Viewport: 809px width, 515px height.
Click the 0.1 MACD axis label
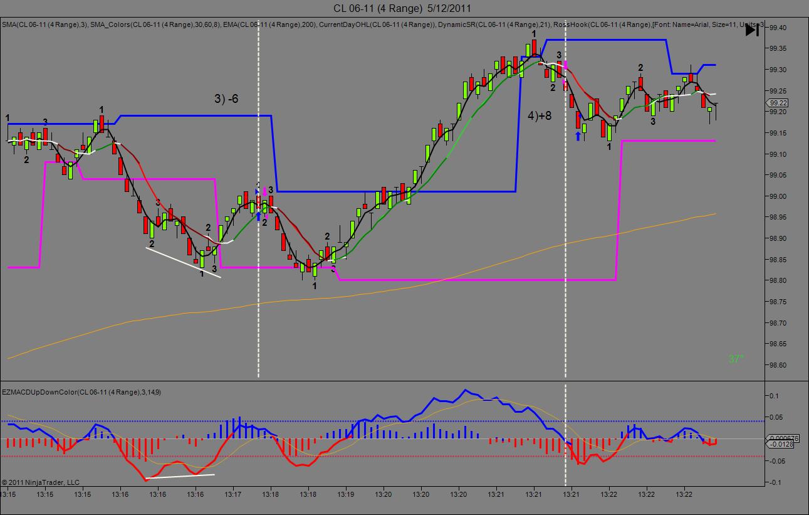(775, 396)
